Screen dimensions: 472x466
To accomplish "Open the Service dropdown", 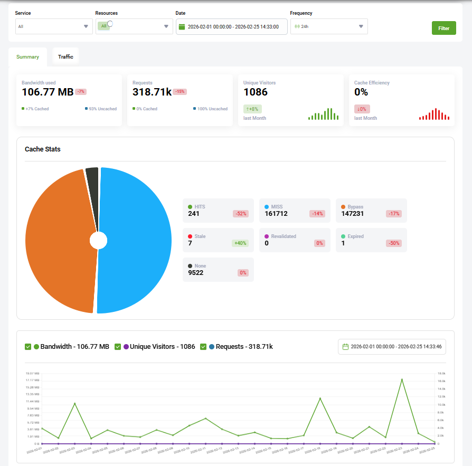I will 85,26.
